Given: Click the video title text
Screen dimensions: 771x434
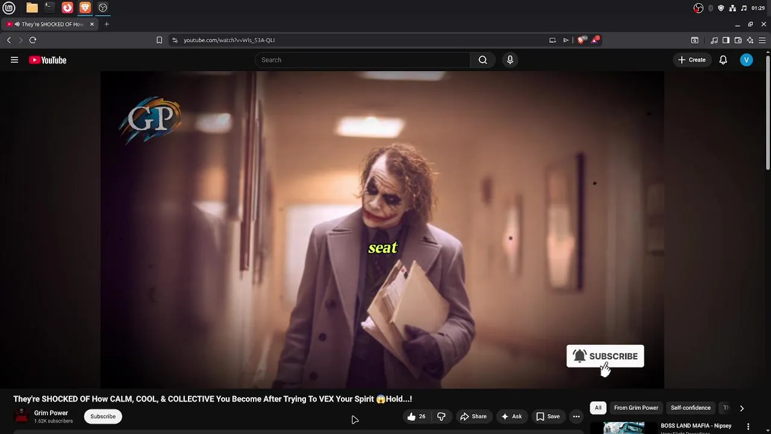Looking at the screenshot, I should (213, 399).
